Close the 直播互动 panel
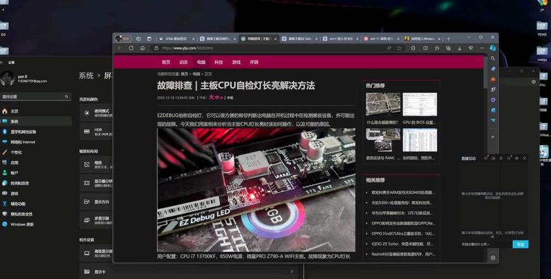This screenshot has width=551, height=279. (524, 159)
